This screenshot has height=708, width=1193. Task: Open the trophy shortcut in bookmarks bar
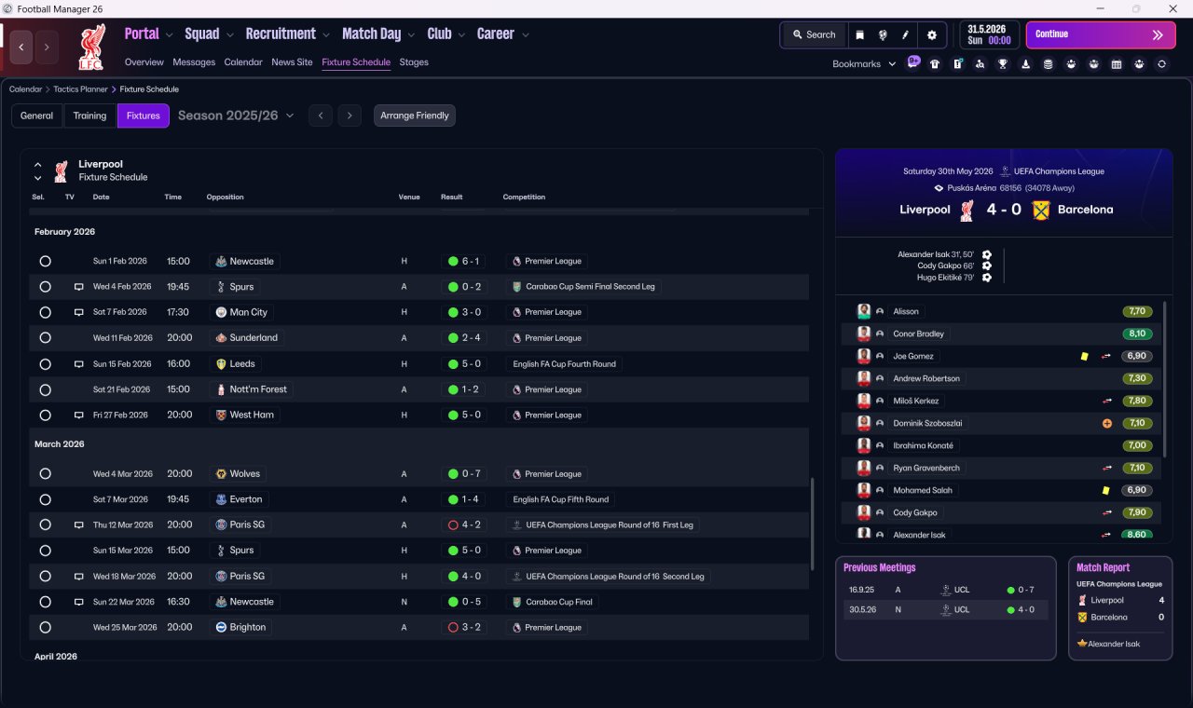pyautogui.click(x=1003, y=64)
